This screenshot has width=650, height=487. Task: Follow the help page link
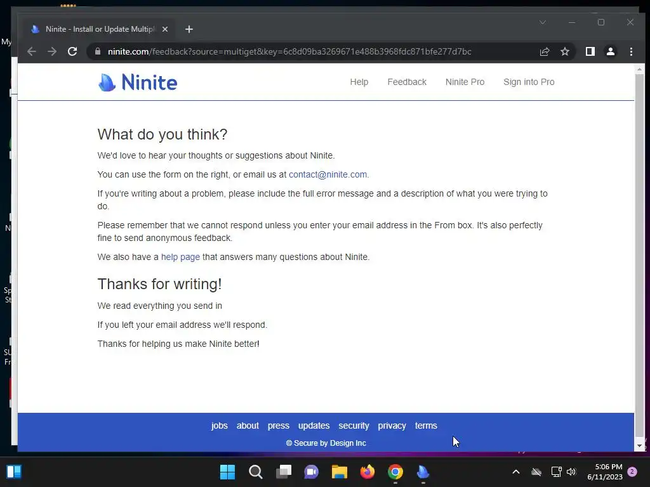180,257
